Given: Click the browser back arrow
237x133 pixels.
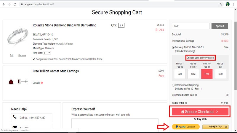Looking at the screenshot, I should click(x=3, y=4).
